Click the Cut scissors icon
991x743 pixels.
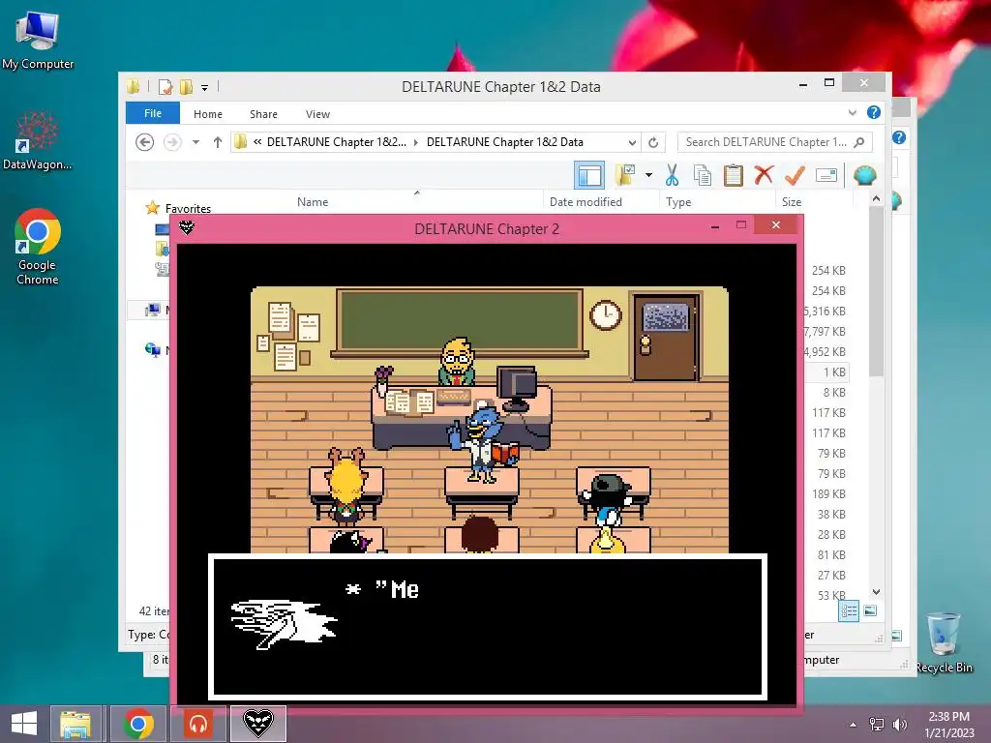pyautogui.click(x=672, y=175)
